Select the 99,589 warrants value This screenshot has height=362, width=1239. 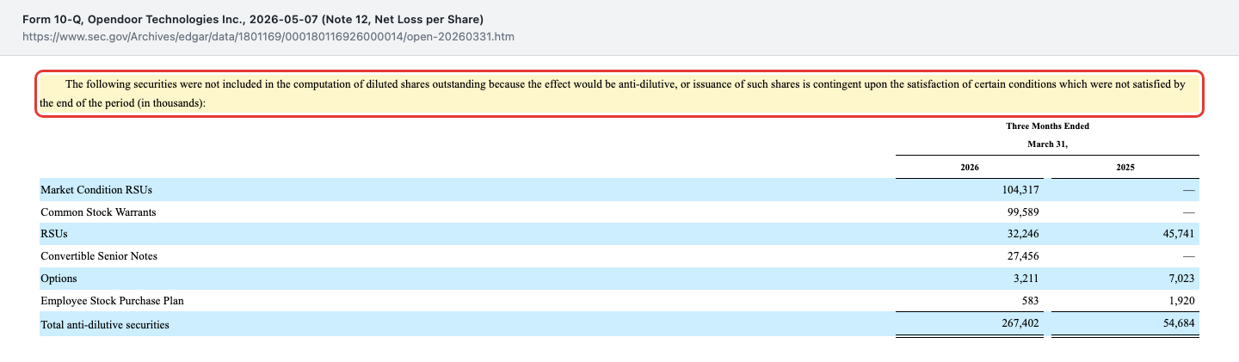[x=1024, y=212]
